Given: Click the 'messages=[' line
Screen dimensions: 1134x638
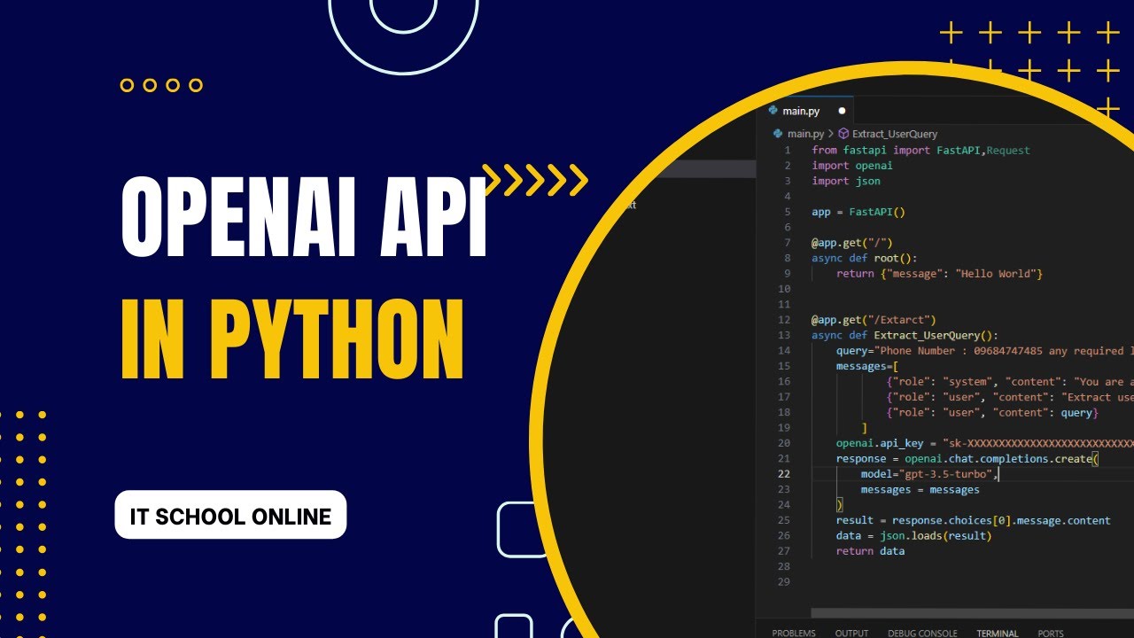Looking at the screenshot, I should (x=867, y=366).
